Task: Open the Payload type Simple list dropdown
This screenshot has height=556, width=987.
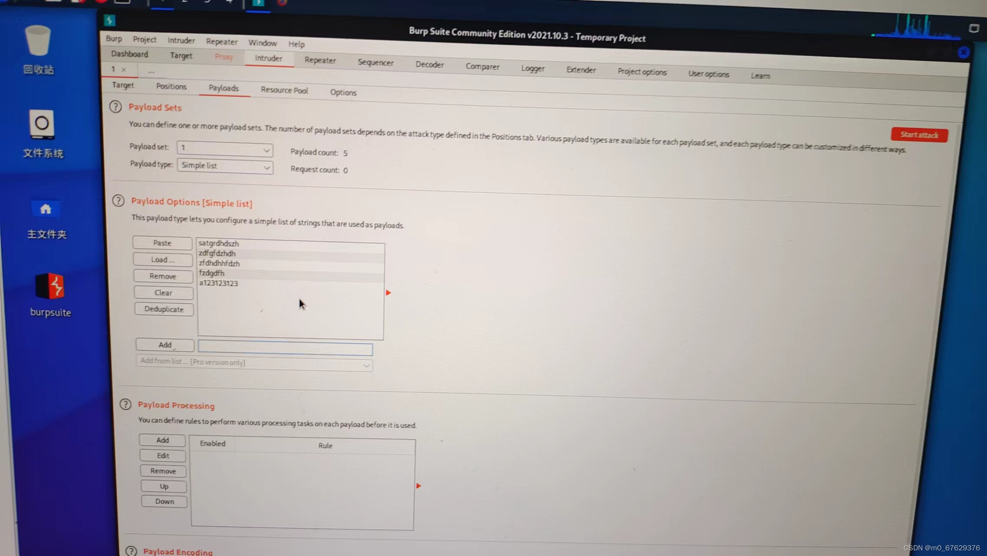Action: pos(225,166)
